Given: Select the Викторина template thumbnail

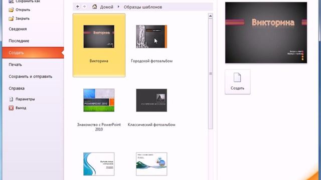Looking at the screenshot, I should pos(99,36).
